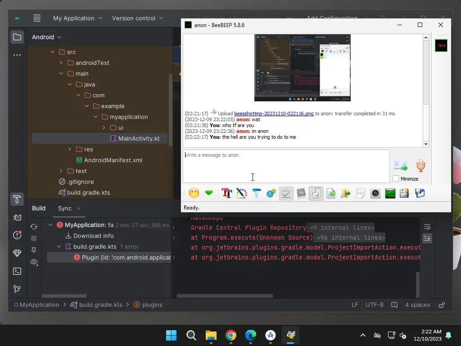Select MainActivity.kt in project tree
This screenshot has width=461, height=346.
[x=100, y=139]
